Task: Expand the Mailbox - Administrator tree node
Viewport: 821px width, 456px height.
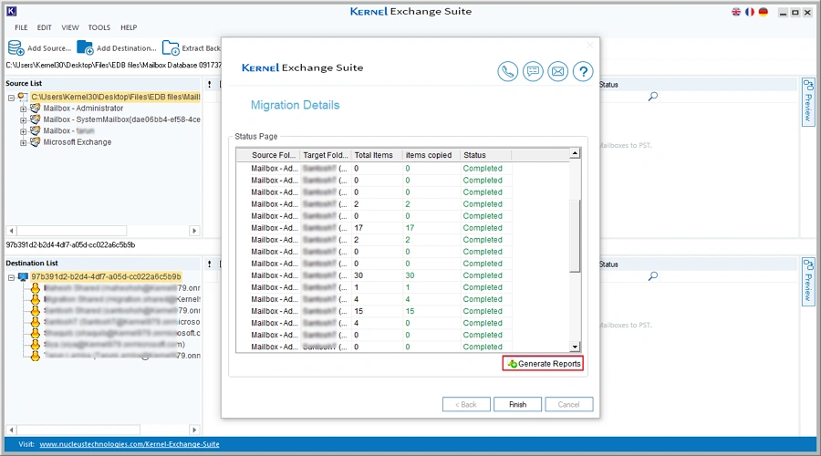Action: click(x=23, y=109)
